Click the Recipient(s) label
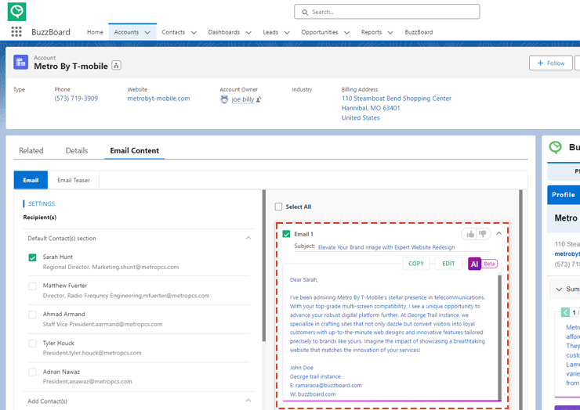 pyautogui.click(x=39, y=218)
